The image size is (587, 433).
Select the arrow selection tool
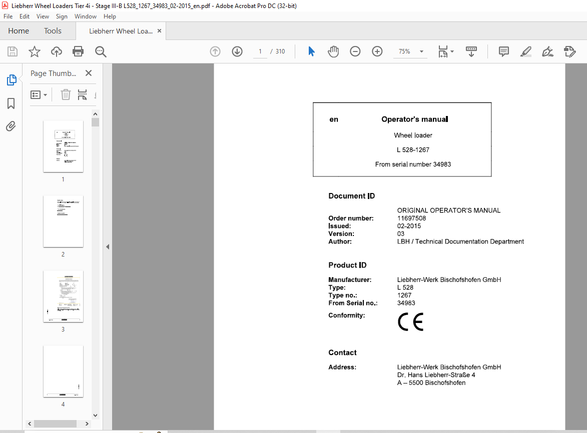tap(311, 51)
